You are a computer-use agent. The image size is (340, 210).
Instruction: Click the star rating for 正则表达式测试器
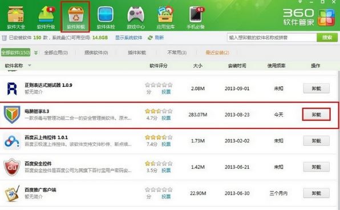click(x=159, y=85)
